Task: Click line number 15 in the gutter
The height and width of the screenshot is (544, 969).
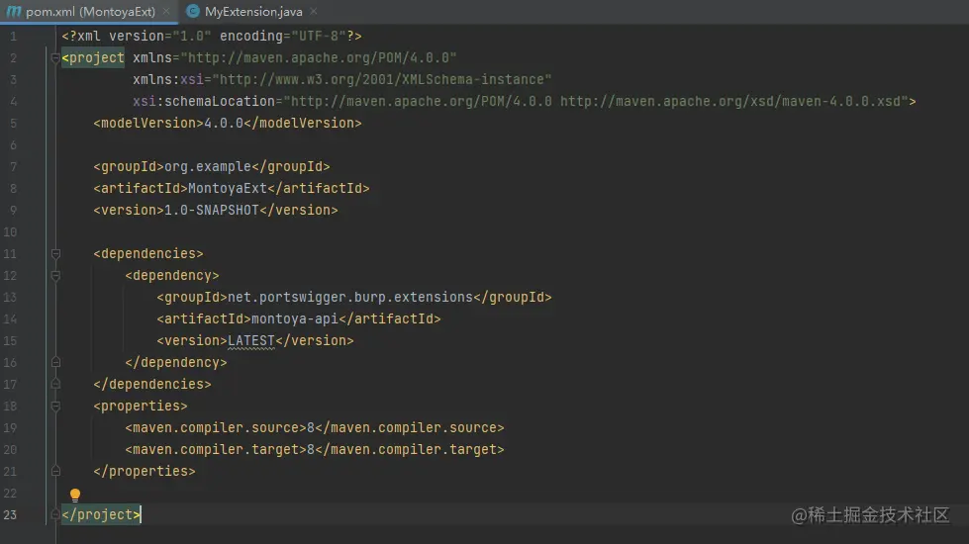Action: 10,341
